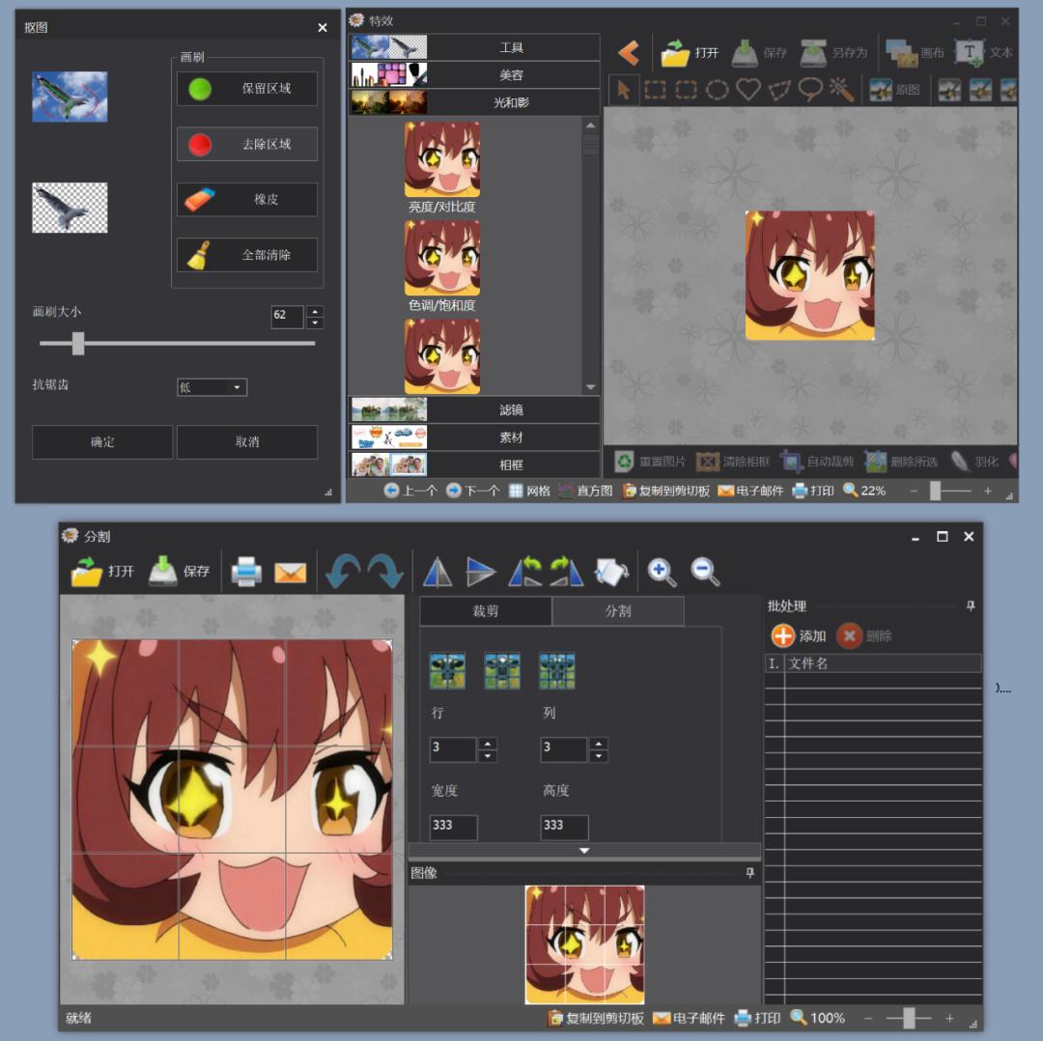Select the arrow pointer tool
This screenshot has height=1041, width=1043.
[623, 89]
